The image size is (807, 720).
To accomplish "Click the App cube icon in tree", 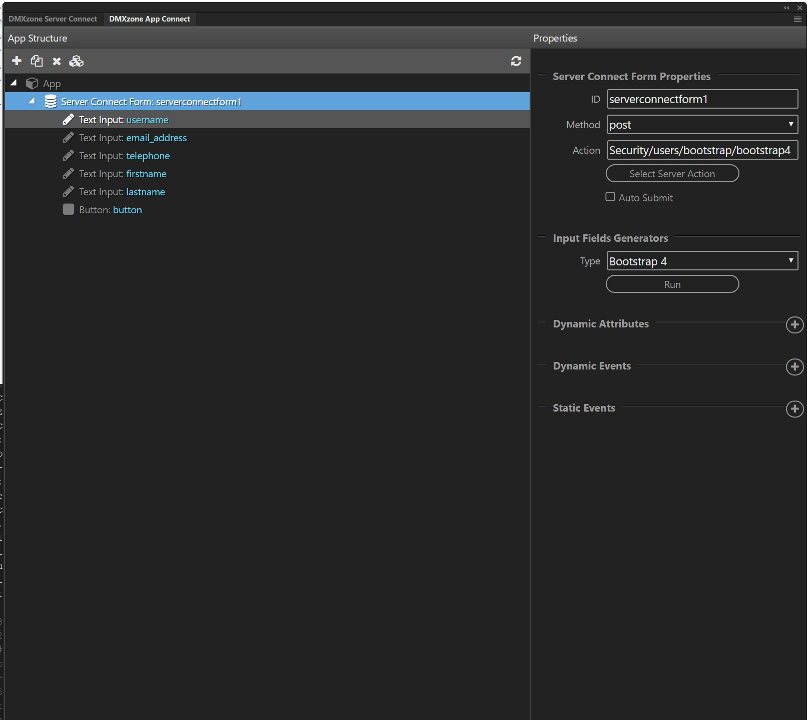I will [x=32, y=83].
